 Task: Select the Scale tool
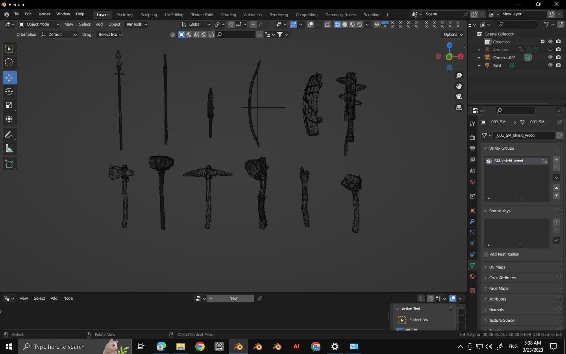(x=9, y=105)
